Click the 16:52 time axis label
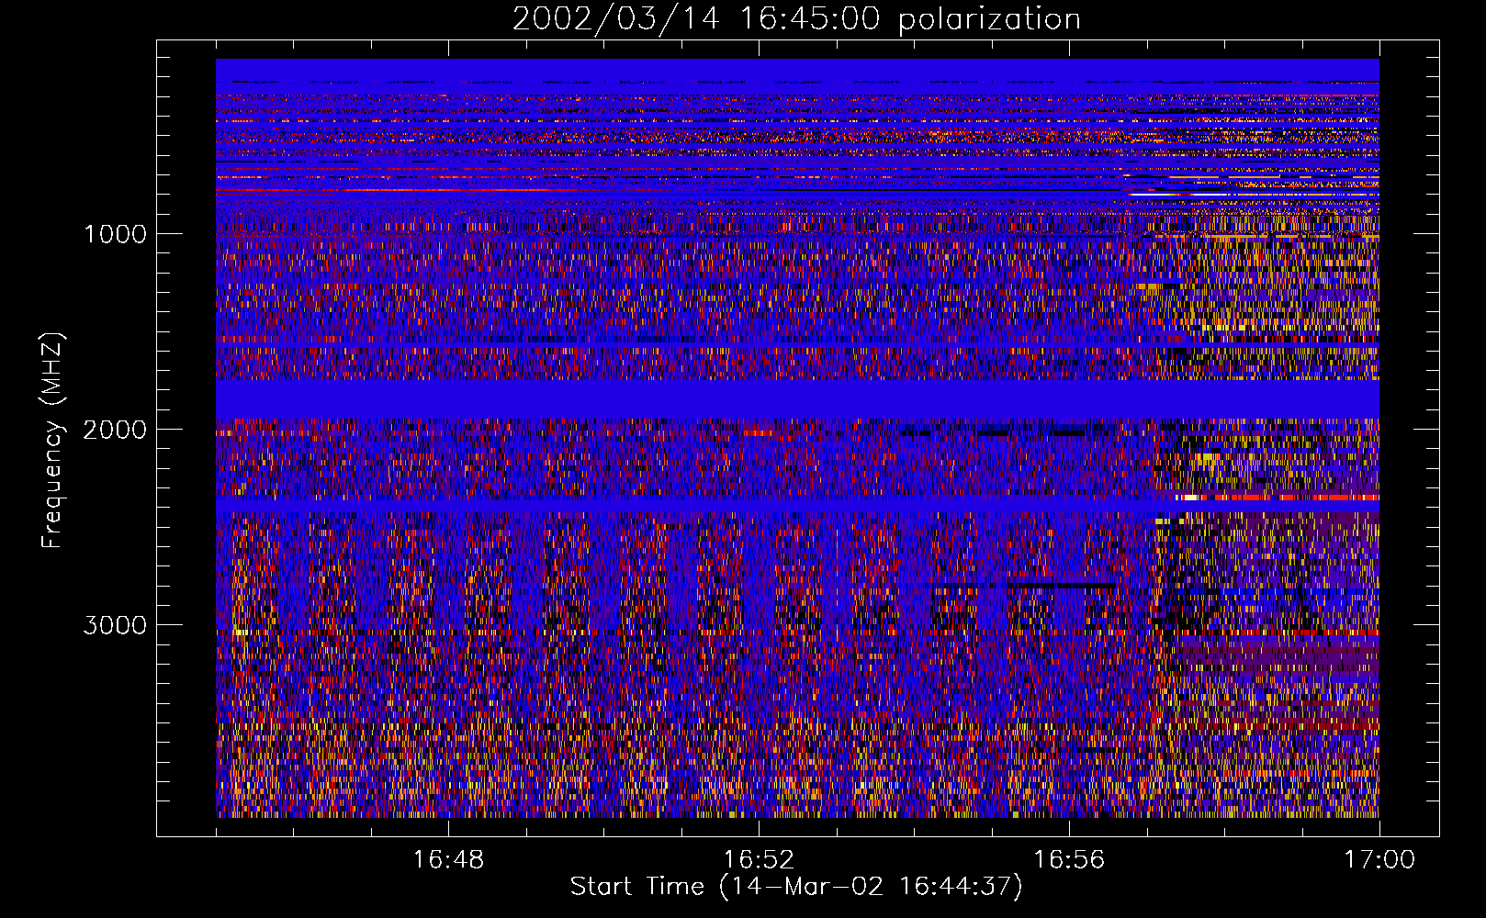The image size is (1486, 918). 759,860
